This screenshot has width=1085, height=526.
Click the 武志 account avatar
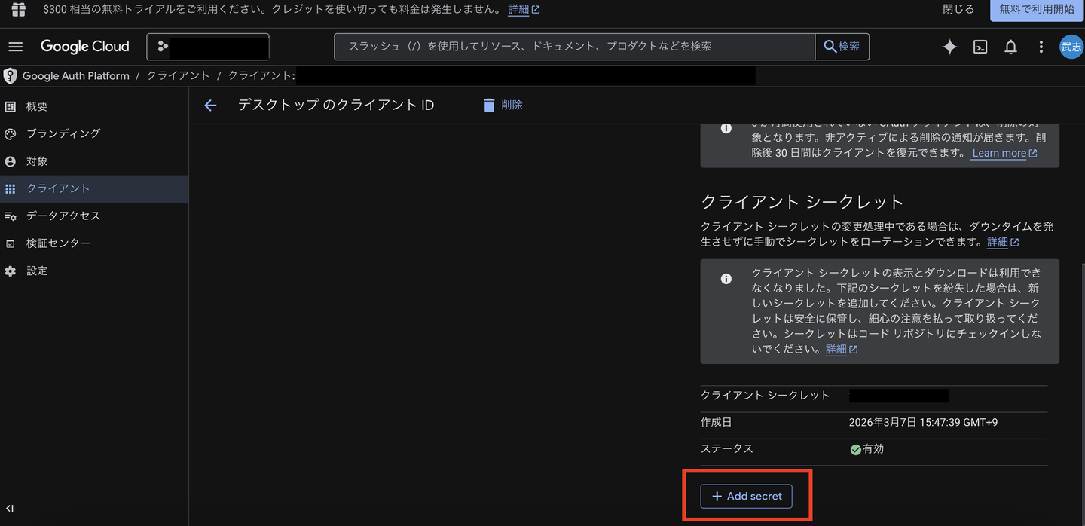click(x=1071, y=47)
